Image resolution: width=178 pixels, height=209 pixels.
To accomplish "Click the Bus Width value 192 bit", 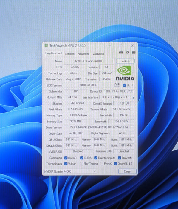I will point(123,115).
